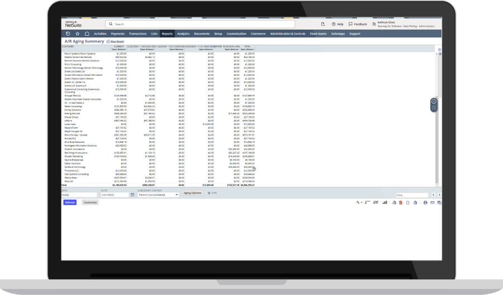The height and width of the screenshot is (295, 503).
Task: Click the Shortcuts star icon
Action: tap(77, 33)
